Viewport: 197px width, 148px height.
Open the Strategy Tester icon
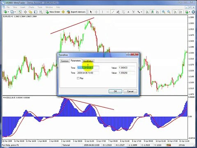pyautogui.click(x=41, y=12)
